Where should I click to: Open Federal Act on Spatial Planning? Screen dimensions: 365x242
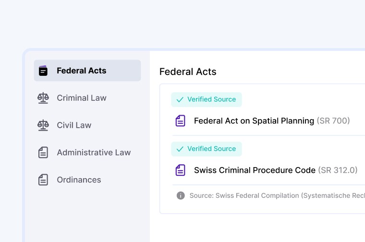point(254,121)
